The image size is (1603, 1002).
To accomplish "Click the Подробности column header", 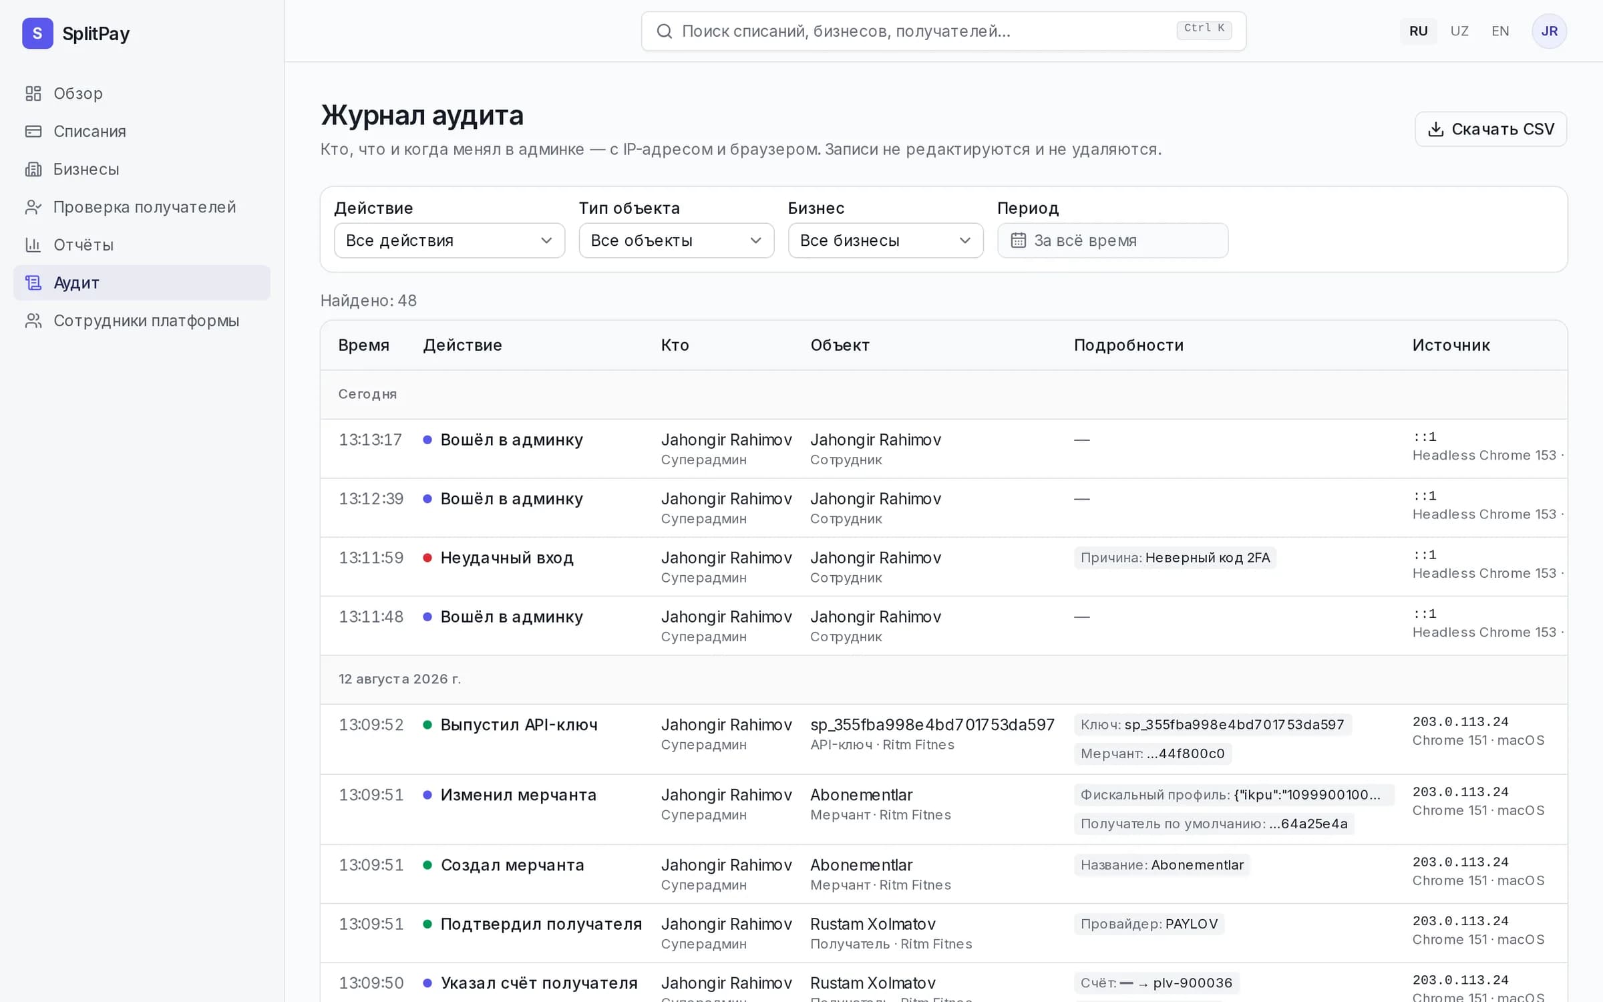I will coord(1129,345).
